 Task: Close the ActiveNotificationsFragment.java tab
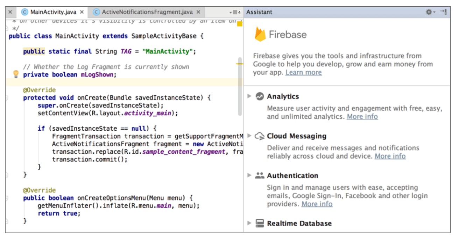198,12
